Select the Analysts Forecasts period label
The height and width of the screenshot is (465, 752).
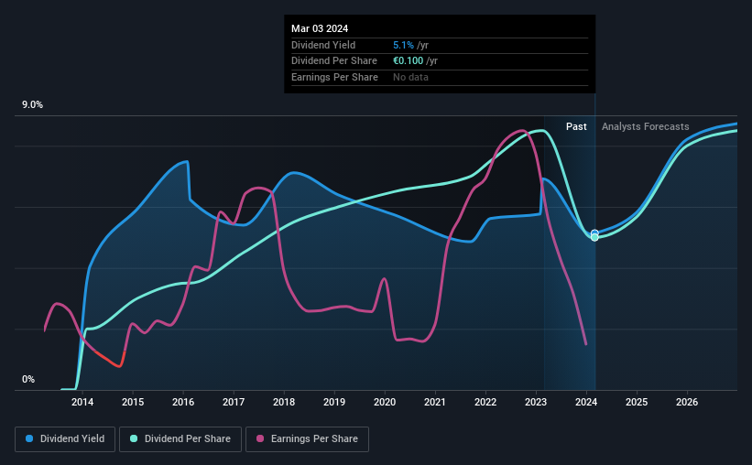click(645, 127)
